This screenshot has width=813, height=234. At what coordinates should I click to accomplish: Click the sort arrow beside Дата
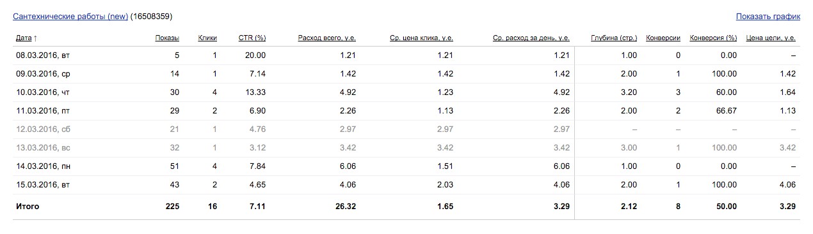(x=35, y=38)
